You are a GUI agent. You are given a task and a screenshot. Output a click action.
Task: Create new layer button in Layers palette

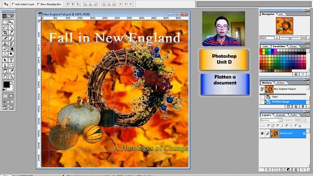point(295,170)
